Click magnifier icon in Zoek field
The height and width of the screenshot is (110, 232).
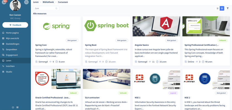pos(56,8)
